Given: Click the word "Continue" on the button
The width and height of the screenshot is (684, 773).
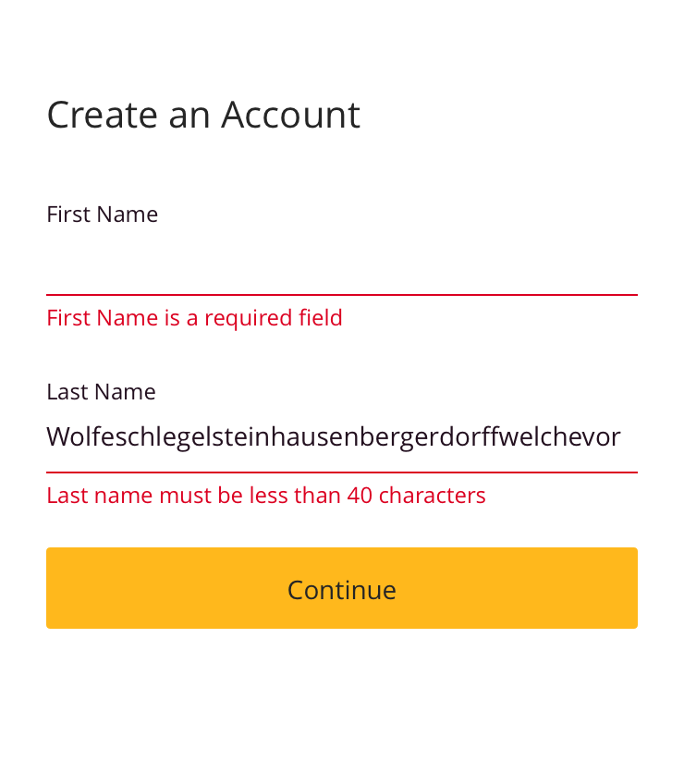Looking at the screenshot, I should (342, 590).
